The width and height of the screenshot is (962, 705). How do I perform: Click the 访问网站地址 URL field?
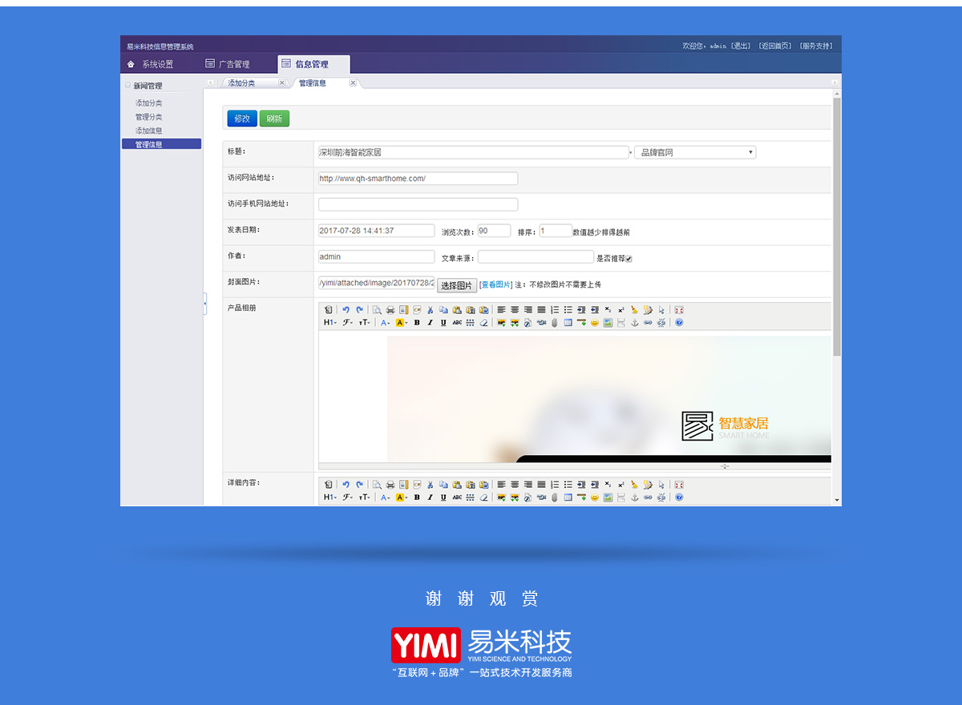[x=418, y=179]
